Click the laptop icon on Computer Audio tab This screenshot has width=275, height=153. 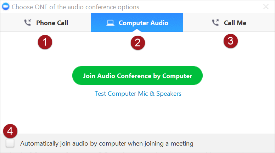111,23
